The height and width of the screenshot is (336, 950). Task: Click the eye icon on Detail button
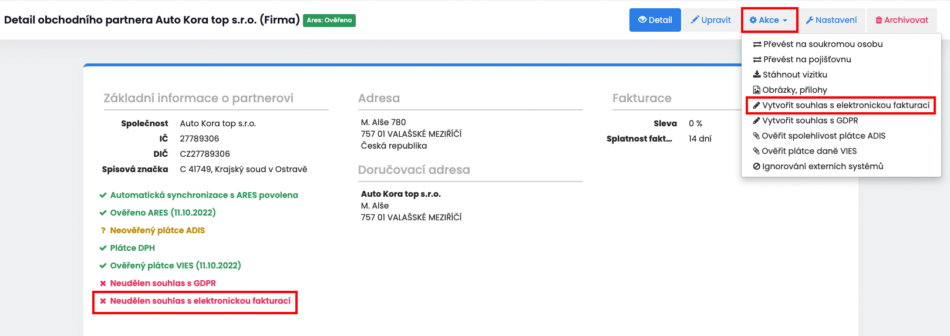pyautogui.click(x=642, y=20)
